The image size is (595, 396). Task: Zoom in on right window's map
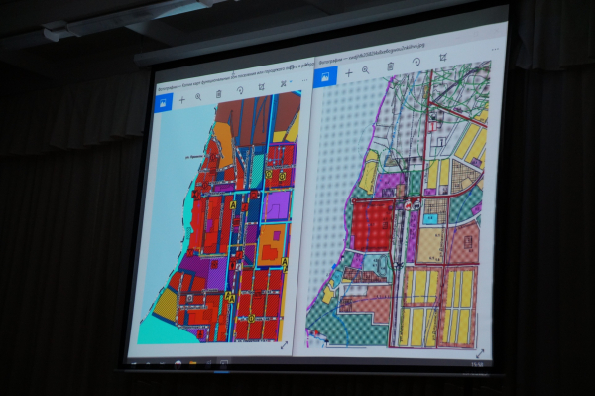pos(365,70)
